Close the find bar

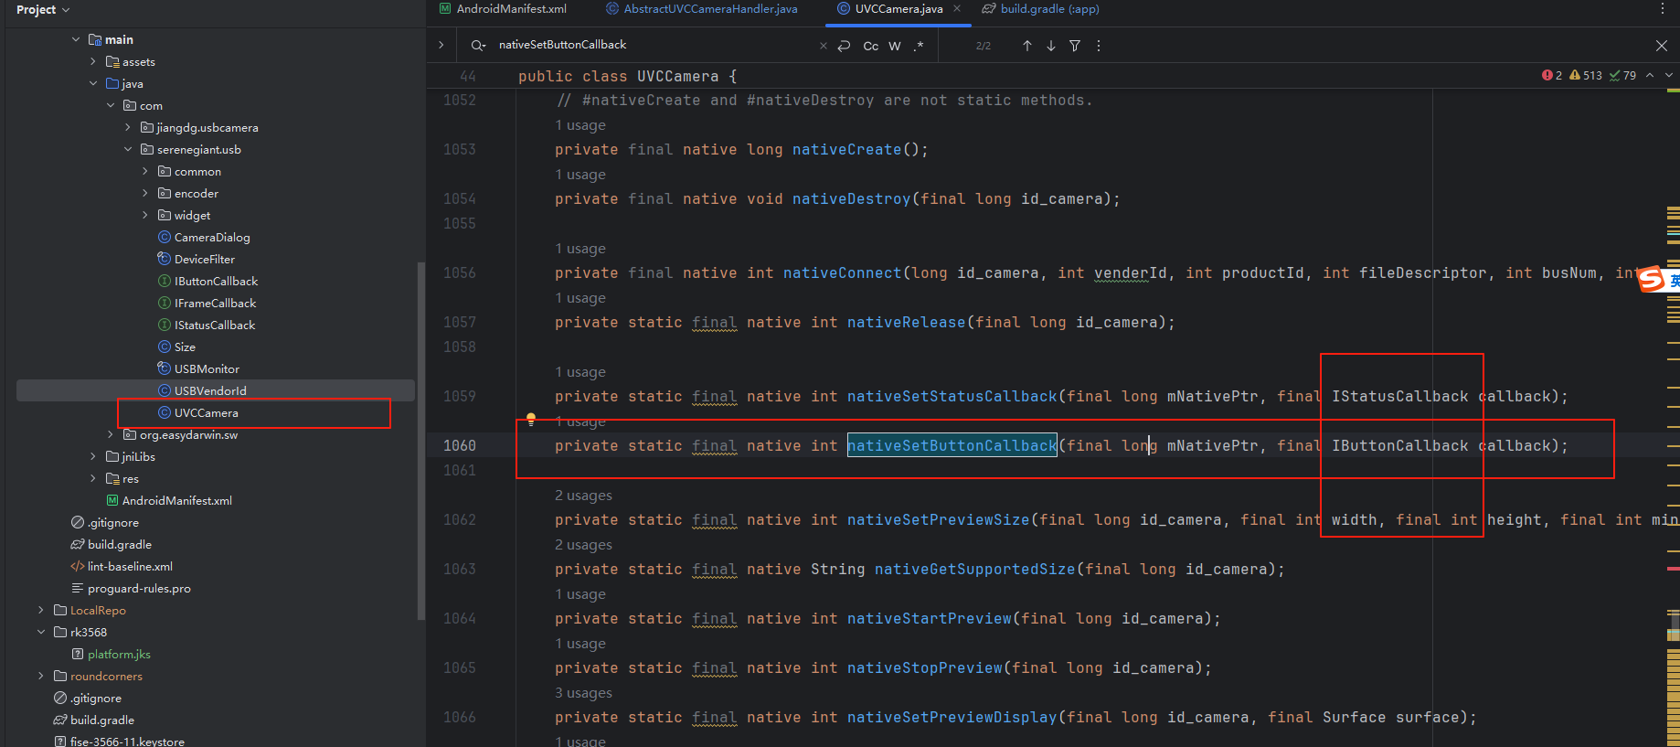[x=1662, y=46]
